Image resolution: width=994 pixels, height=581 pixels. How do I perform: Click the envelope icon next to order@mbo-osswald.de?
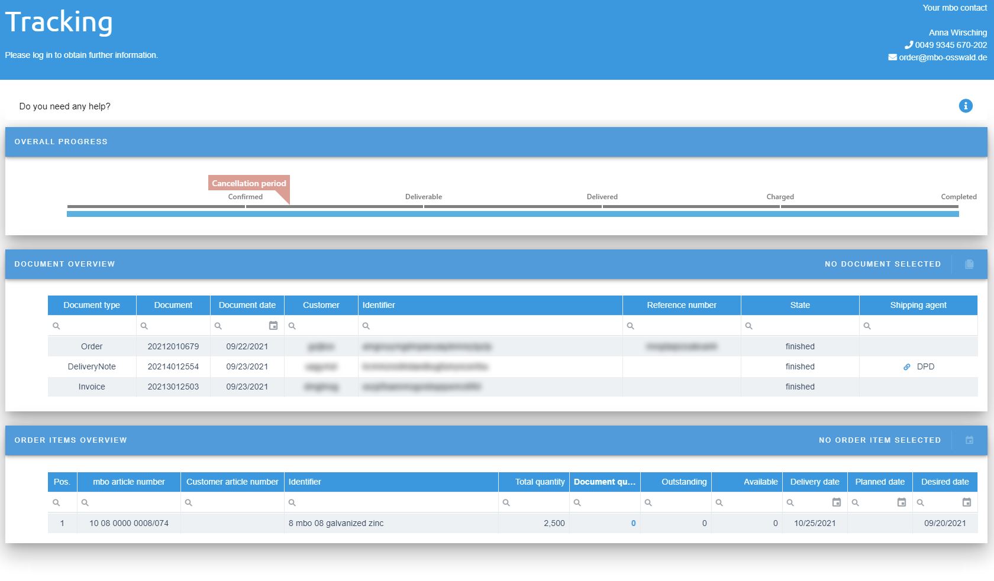coord(892,57)
